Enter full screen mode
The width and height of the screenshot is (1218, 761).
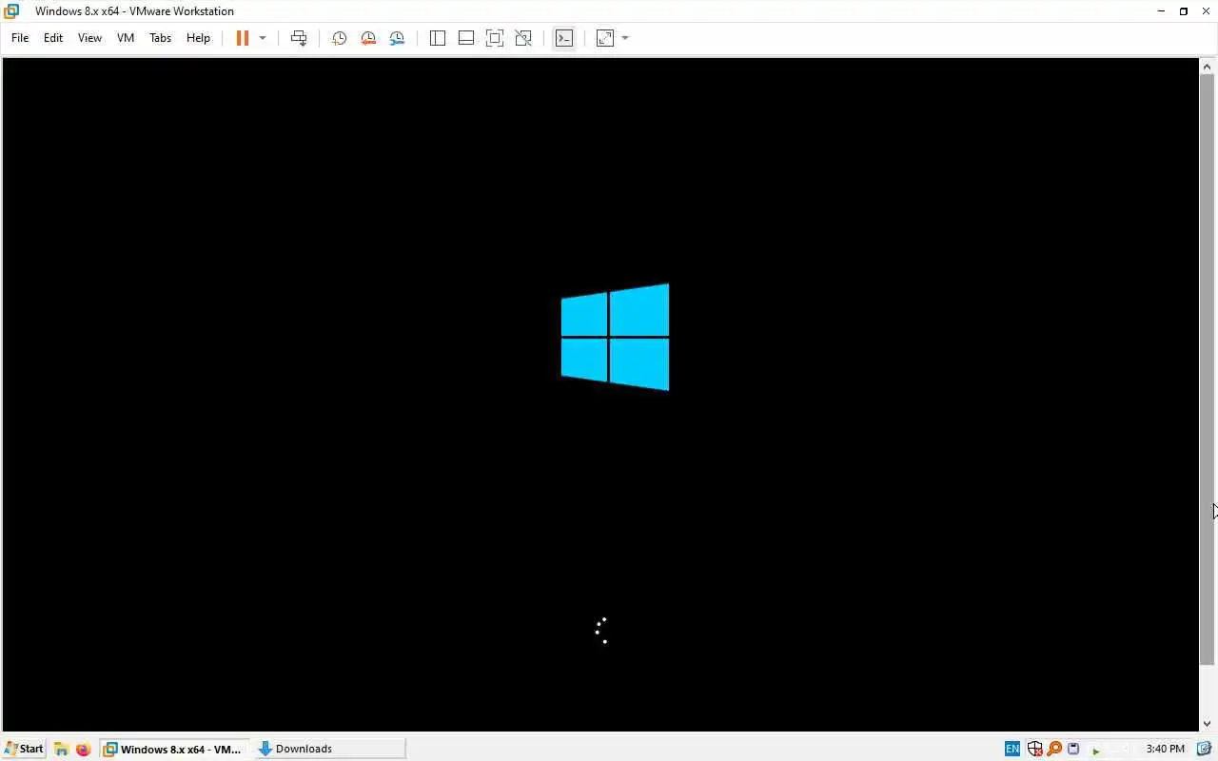pyautogui.click(x=495, y=38)
